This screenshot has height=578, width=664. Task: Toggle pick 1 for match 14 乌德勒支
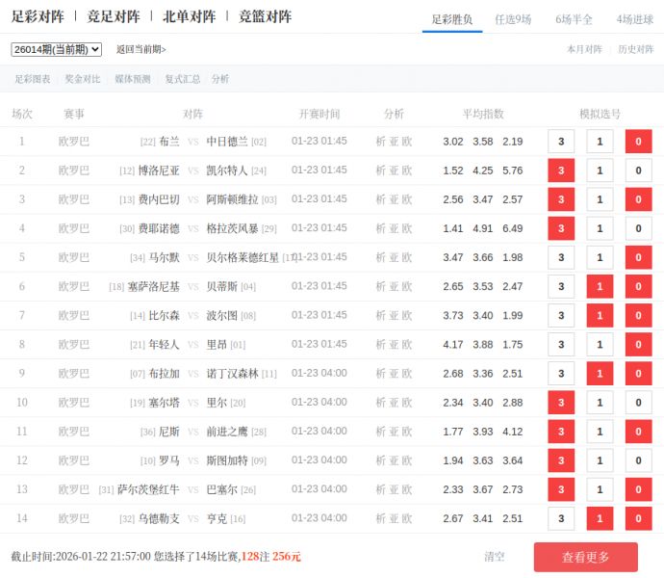(x=600, y=518)
